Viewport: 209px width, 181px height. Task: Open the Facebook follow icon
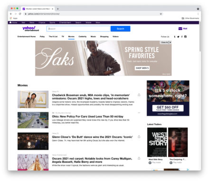click(182, 37)
